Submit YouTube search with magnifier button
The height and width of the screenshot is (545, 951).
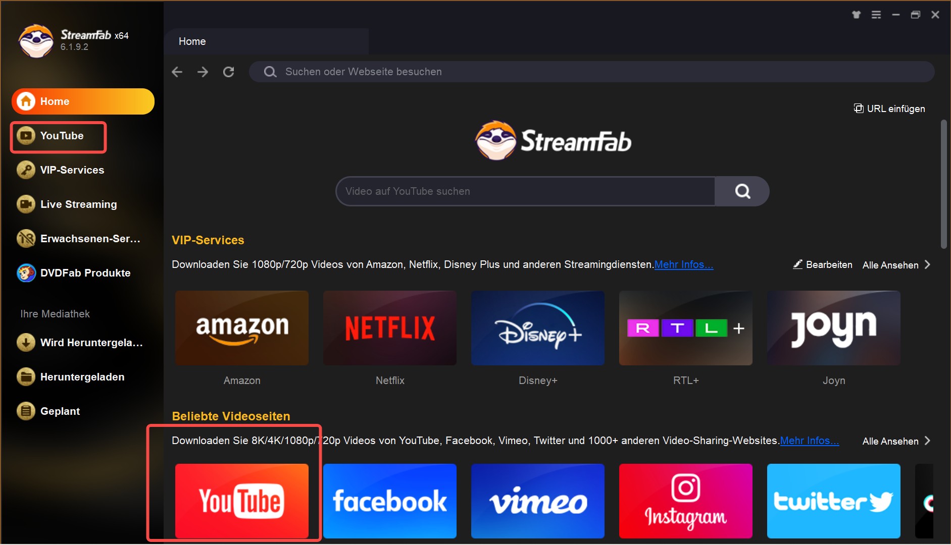[742, 191]
